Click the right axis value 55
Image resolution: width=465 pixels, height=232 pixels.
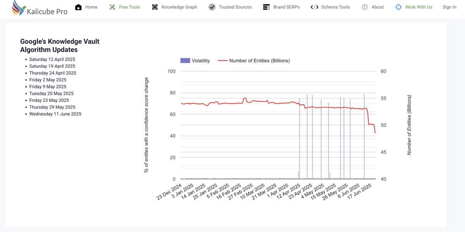[x=383, y=98]
